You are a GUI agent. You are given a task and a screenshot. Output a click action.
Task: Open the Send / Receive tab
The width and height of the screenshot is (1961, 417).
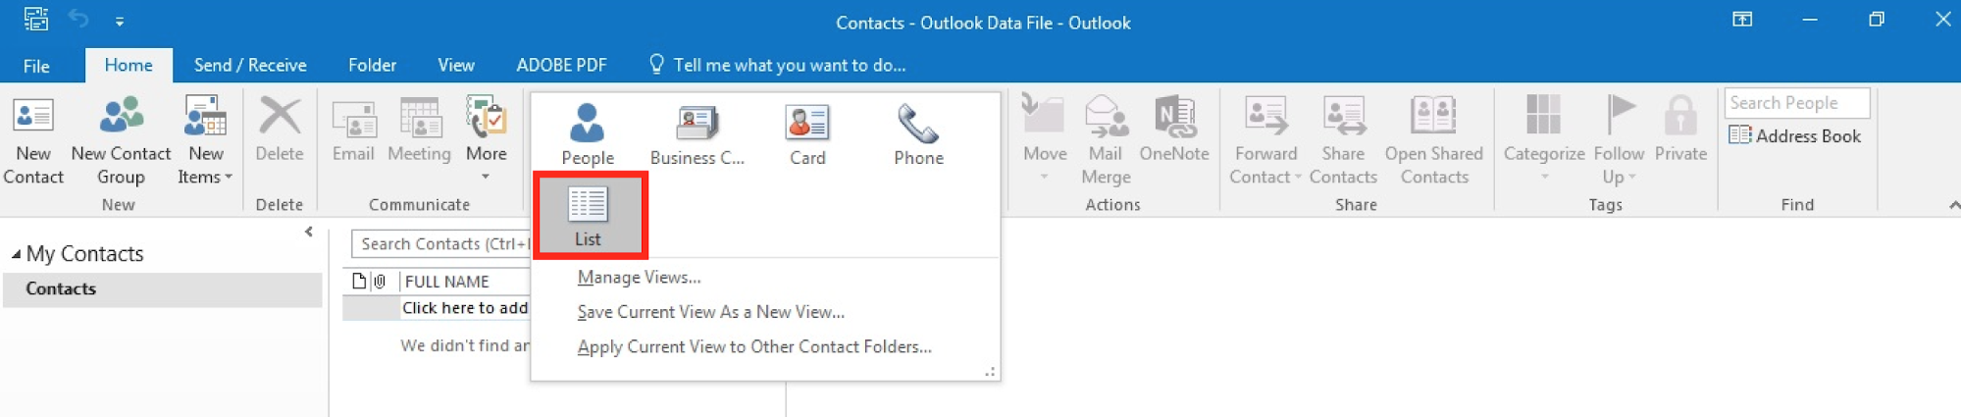point(250,66)
